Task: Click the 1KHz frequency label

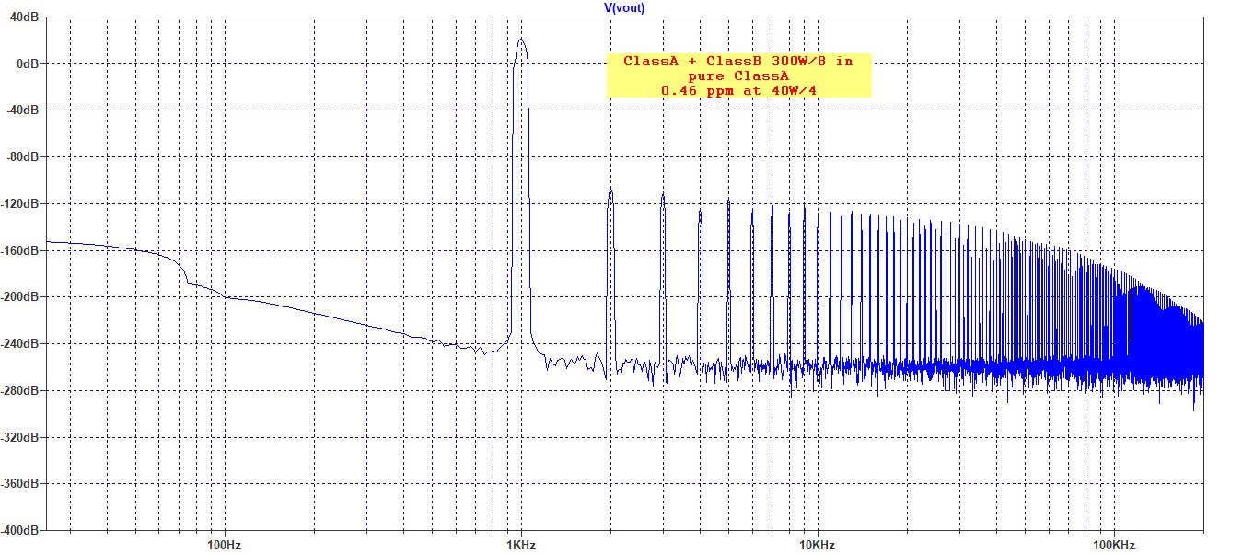Action: pyautogui.click(x=520, y=545)
